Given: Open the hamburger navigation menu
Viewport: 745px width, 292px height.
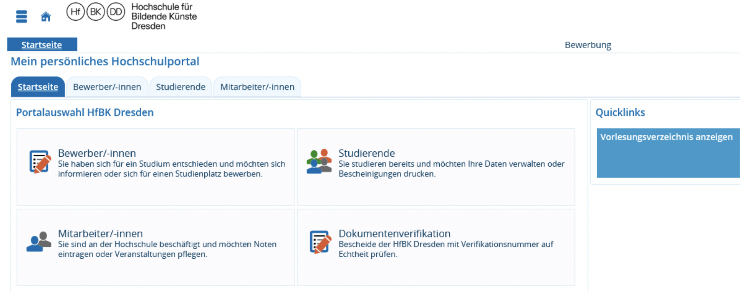Looking at the screenshot, I should pos(22,16).
